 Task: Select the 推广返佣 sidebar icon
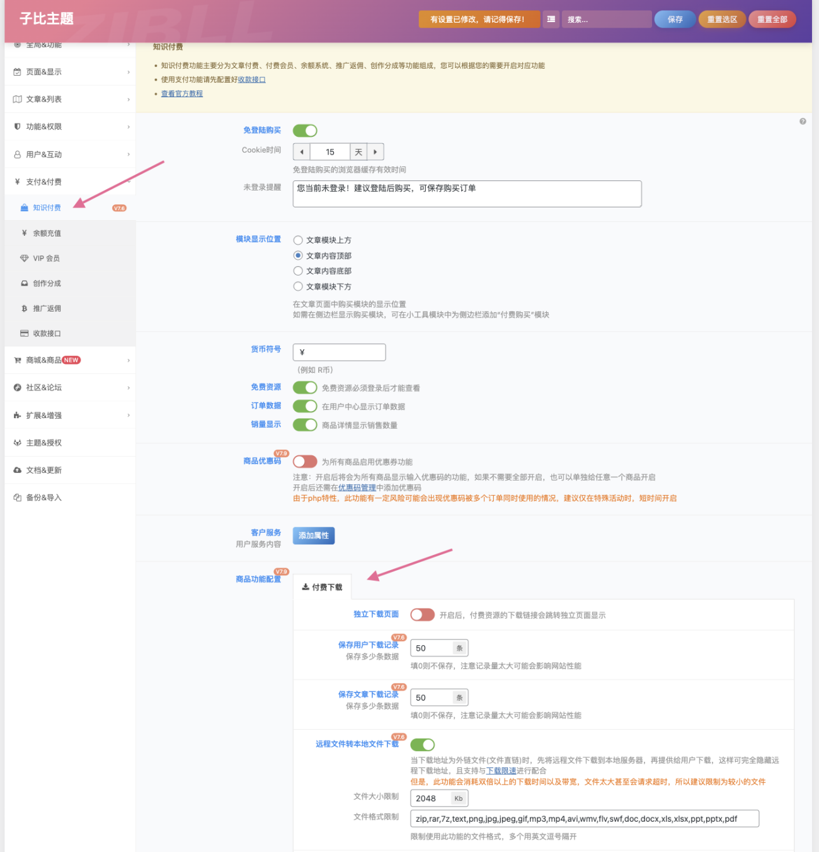click(24, 308)
